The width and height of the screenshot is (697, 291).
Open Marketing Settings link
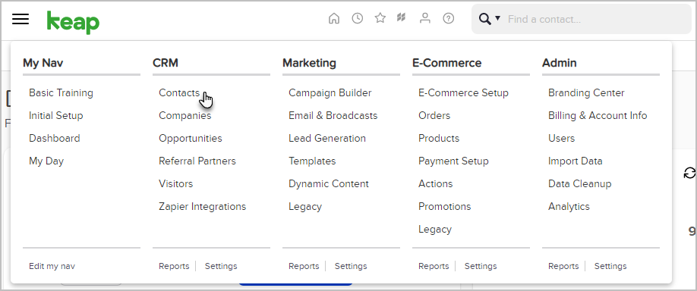click(351, 266)
